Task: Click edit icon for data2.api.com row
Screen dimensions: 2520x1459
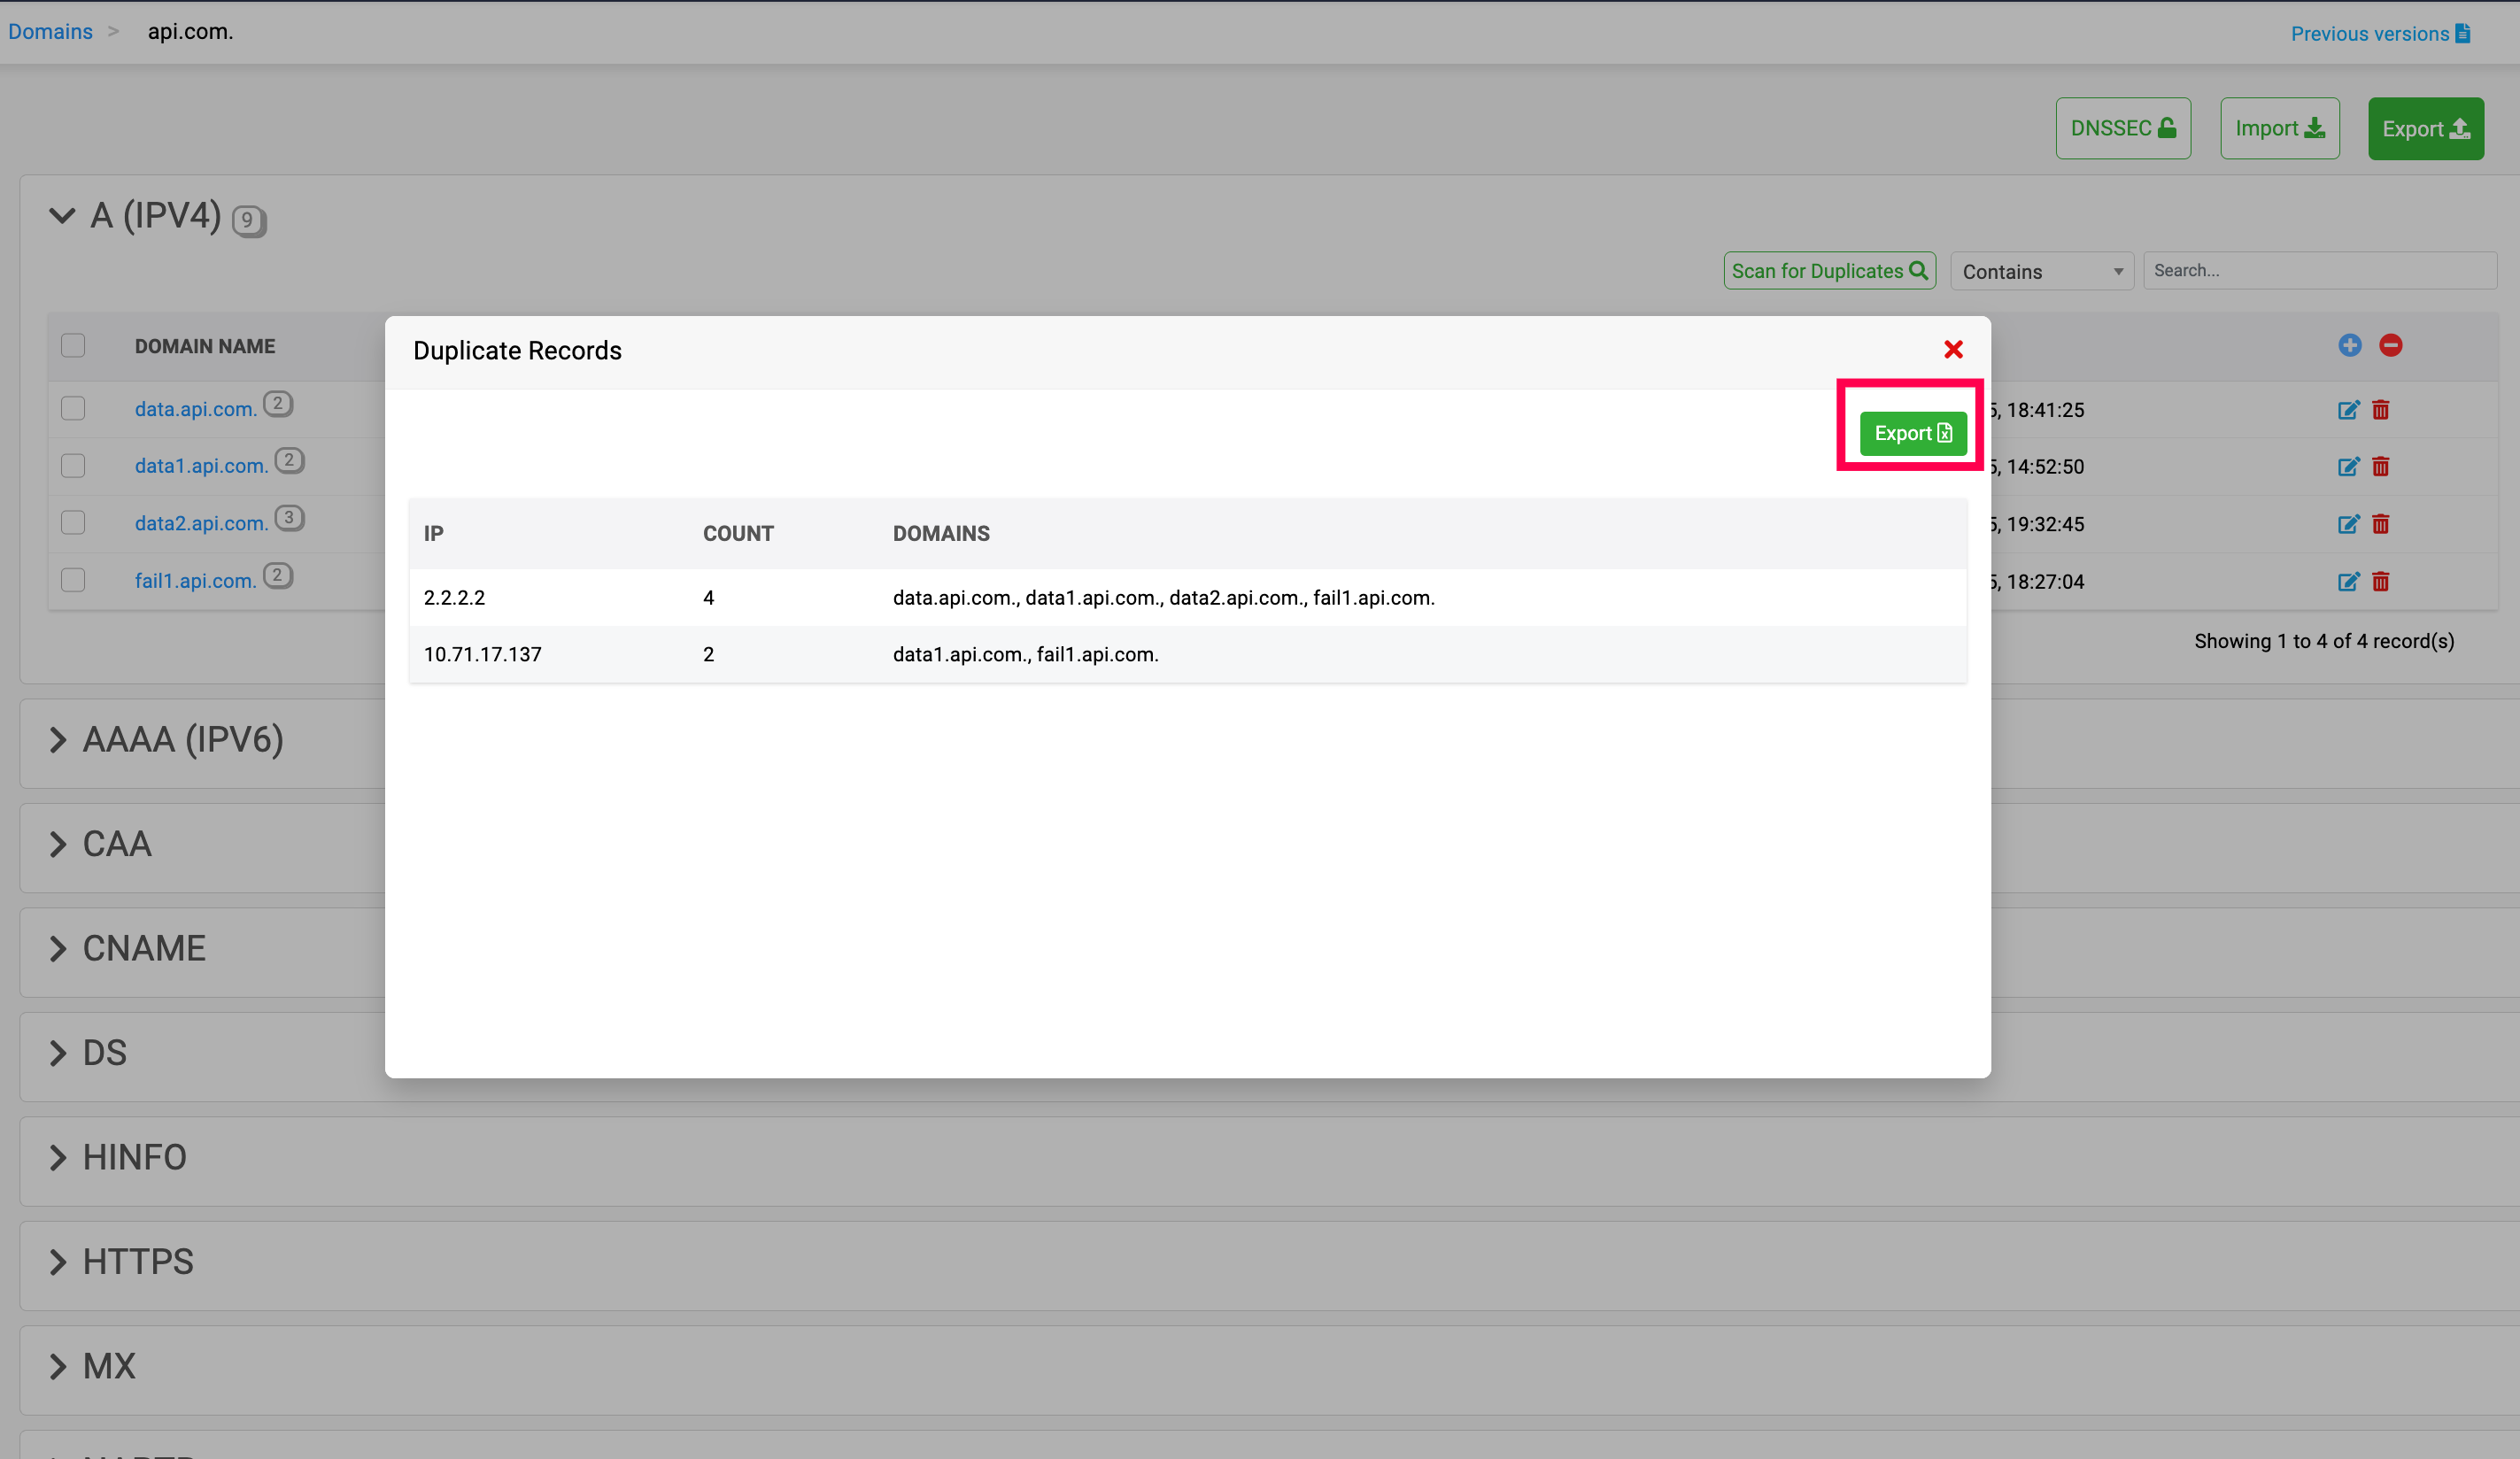Action: tap(2347, 524)
